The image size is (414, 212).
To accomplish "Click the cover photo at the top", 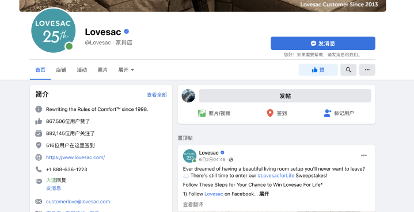I will 203,5.
